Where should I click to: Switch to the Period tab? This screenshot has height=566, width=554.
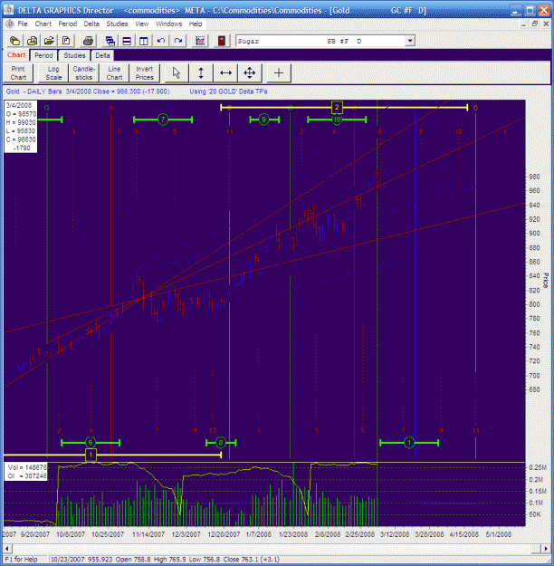43,55
